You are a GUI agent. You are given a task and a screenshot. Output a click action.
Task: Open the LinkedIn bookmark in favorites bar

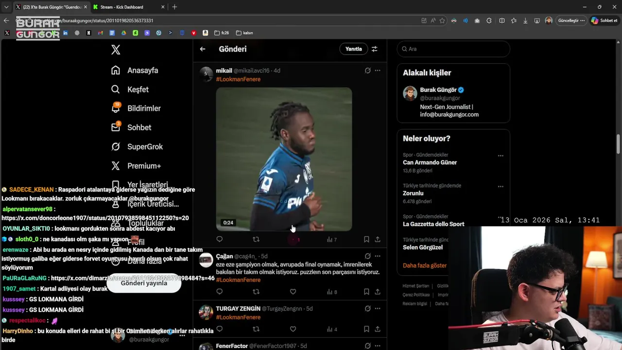[65, 33]
